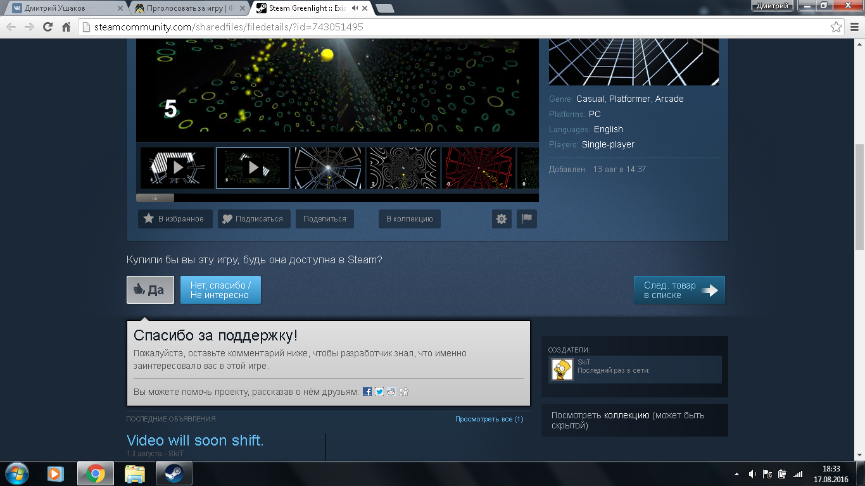Show hidden system tray icons
The width and height of the screenshot is (865, 486).
click(736, 474)
